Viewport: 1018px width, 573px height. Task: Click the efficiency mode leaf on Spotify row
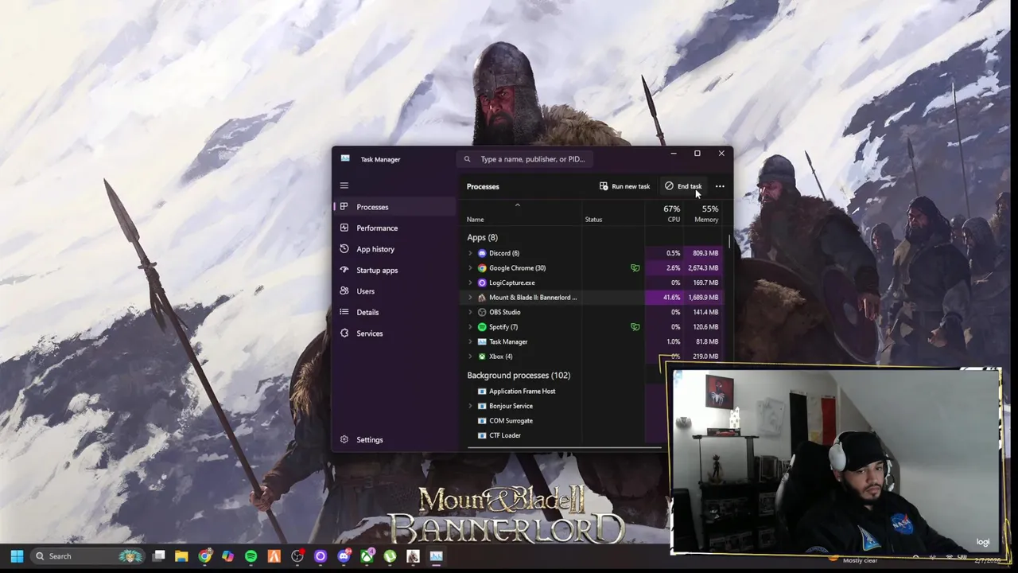[x=635, y=327]
